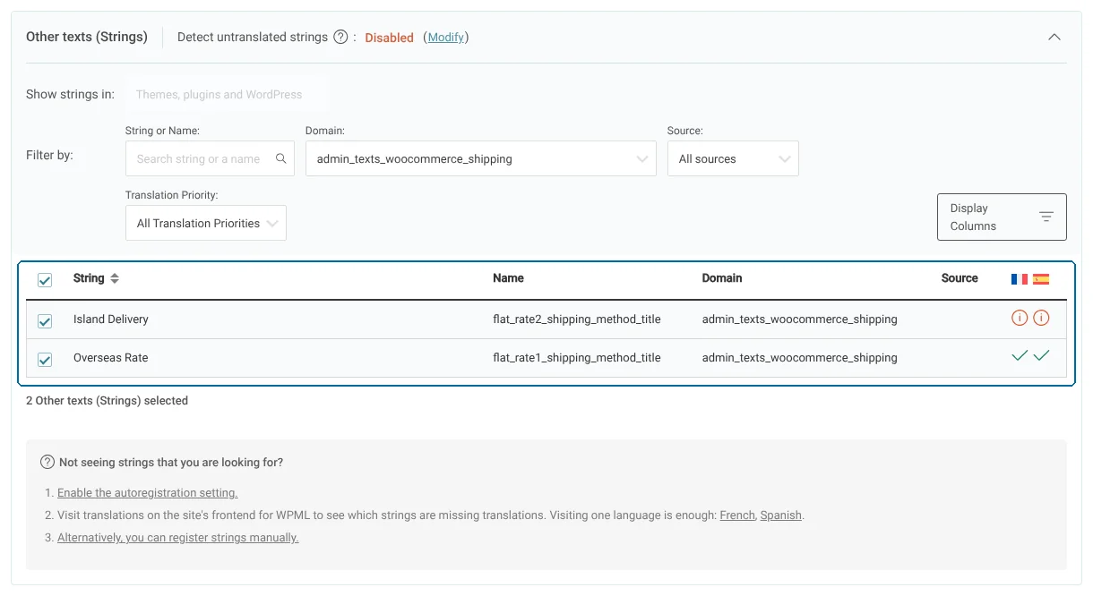Click Overseas Rate row's domain cell
The height and width of the screenshot is (596, 1093).
tap(799, 357)
